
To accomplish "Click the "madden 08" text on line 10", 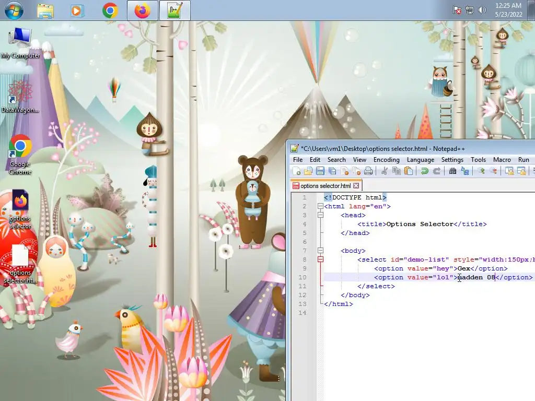I will pos(476,277).
